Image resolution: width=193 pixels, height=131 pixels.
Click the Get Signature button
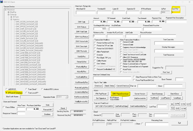click(x=101, y=98)
